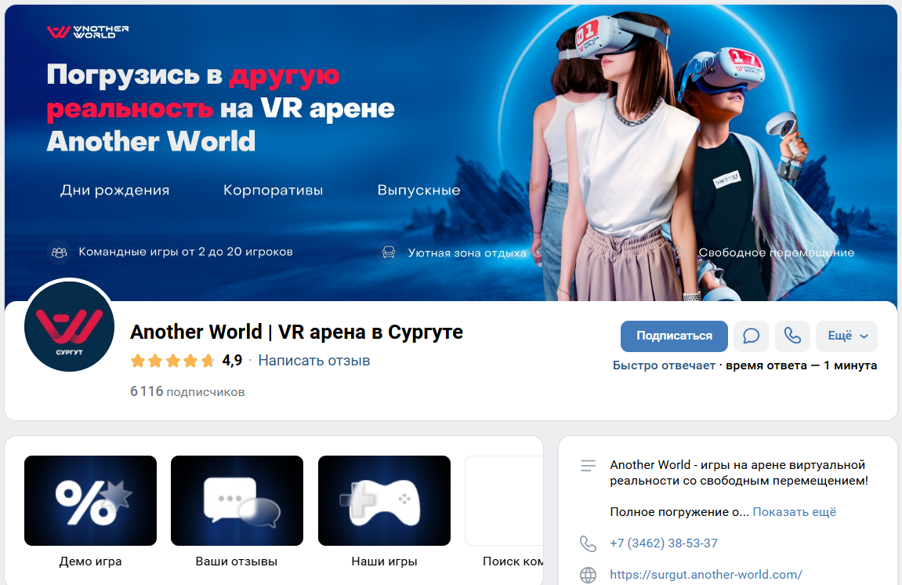Expand description with Показать ещё

pyautogui.click(x=795, y=512)
